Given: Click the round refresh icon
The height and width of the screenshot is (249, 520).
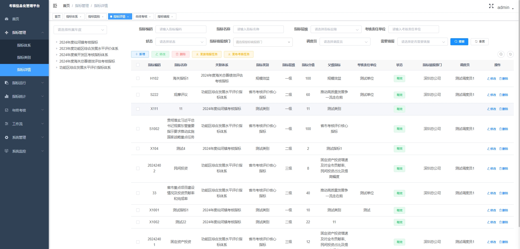Looking at the screenshot, I should [x=510, y=54].
